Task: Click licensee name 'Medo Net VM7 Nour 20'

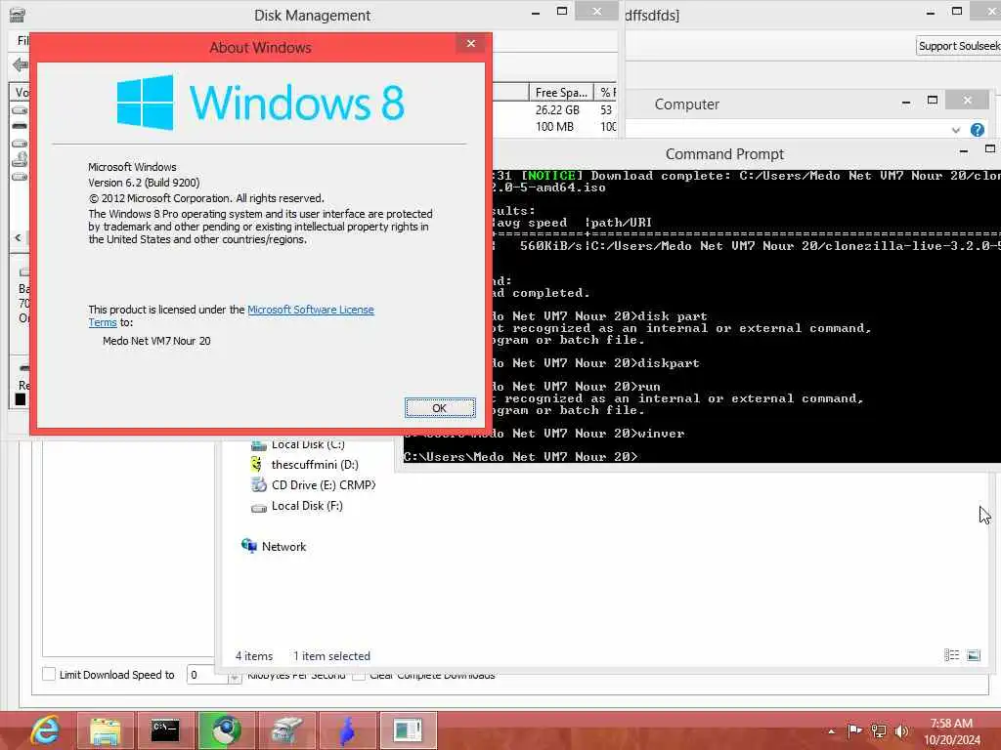Action: pyautogui.click(x=156, y=341)
